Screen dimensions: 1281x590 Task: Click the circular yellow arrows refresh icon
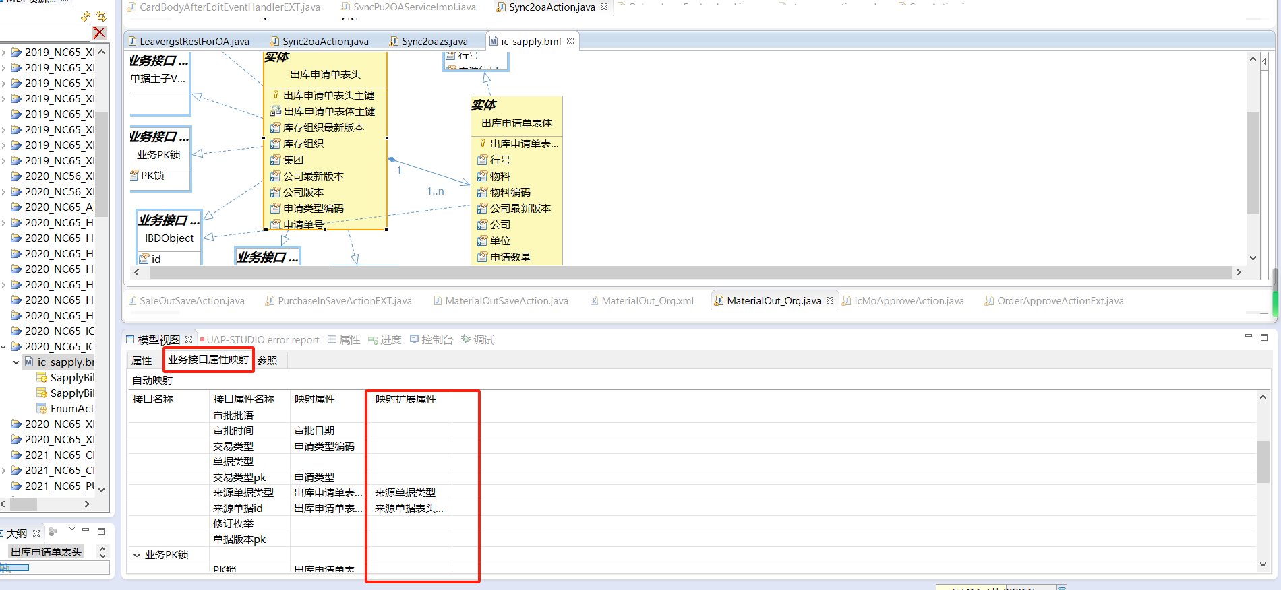pos(86,15)
